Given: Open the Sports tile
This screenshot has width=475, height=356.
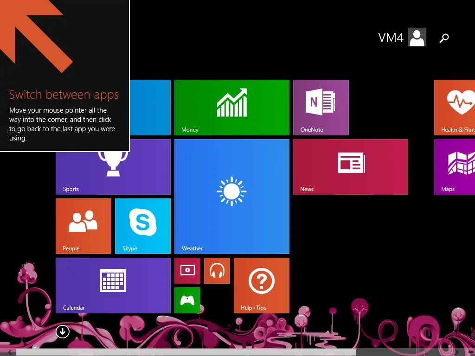Looking at the screenshot, I should (x=113, y=173).
